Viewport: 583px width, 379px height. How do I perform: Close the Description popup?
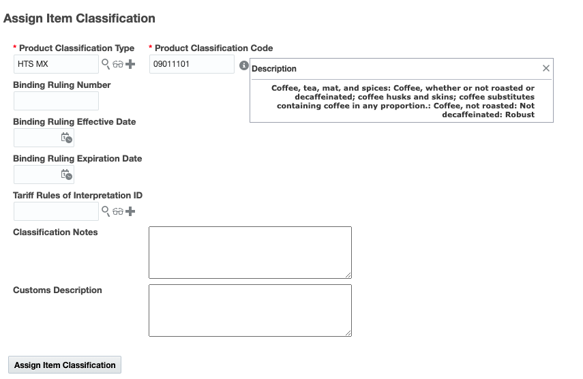click(x=545, y=68)
